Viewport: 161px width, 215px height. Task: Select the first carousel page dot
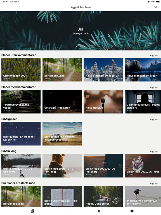click(x=77, y=46)
